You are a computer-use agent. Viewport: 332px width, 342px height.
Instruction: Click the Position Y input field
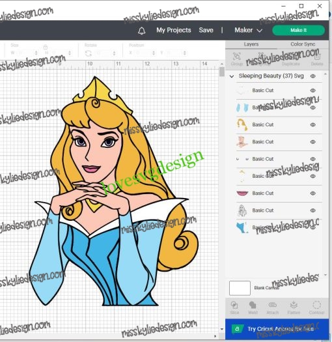[x=174, y=53]
